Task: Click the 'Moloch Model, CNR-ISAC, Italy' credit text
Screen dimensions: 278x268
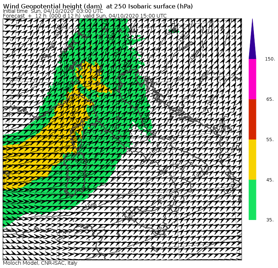Action: point(40,263)
